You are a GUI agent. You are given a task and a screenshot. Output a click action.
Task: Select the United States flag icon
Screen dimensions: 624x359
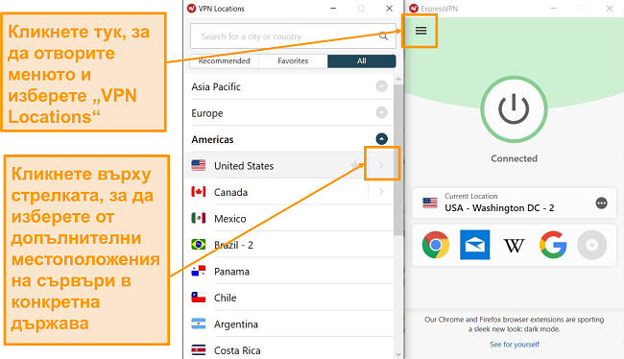pyautogui.click(x=198, y=165)
